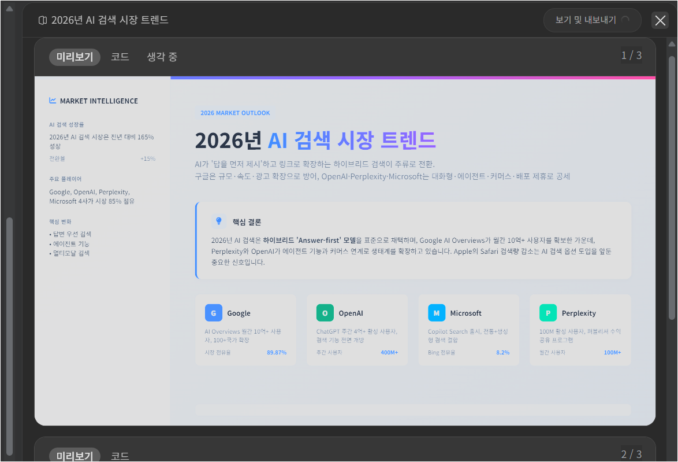This screenshot has width=678, height=462.
Task: Click the OpenAI weekly users value 400M+
Action: click(x=389, y=353)
